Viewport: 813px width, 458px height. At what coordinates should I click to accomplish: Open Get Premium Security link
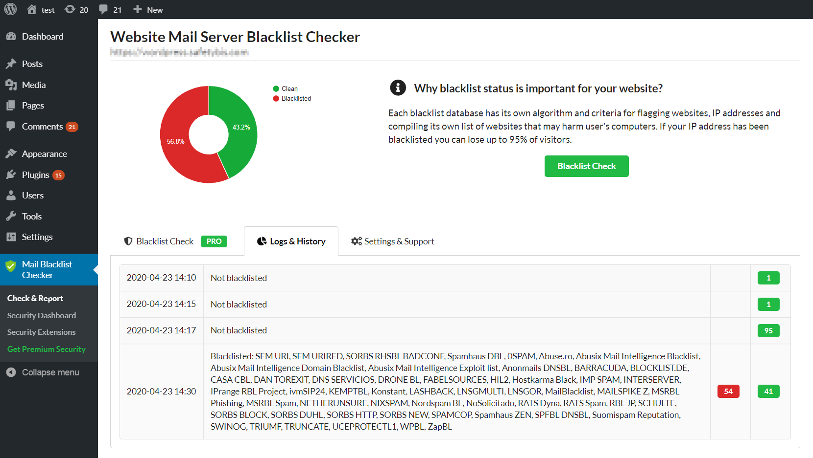click(x=47, y=349)
